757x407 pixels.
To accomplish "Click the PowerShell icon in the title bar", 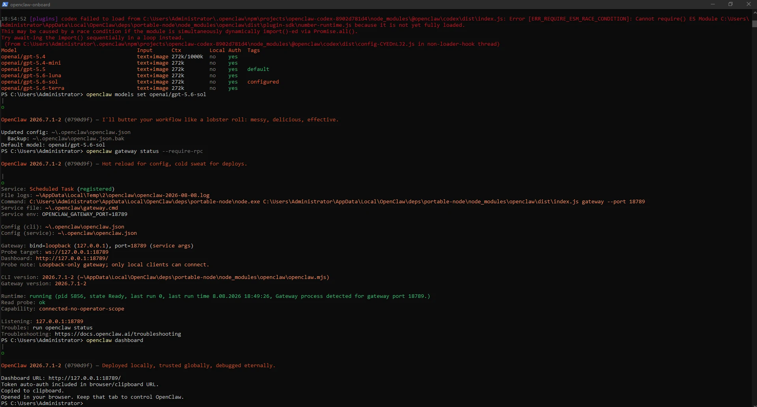I will [5, 4].
